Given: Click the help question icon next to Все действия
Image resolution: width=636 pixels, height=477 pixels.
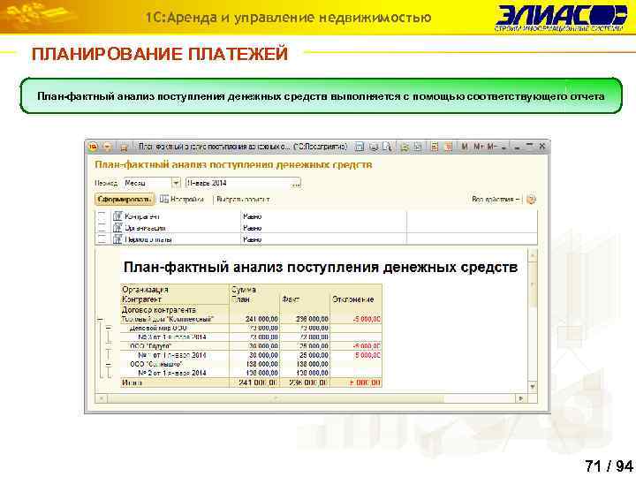Looking at the screenshot, I should pos(531,199).
